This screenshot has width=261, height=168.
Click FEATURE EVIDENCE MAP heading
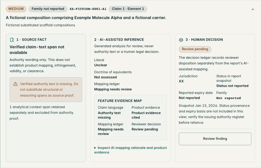120,101
